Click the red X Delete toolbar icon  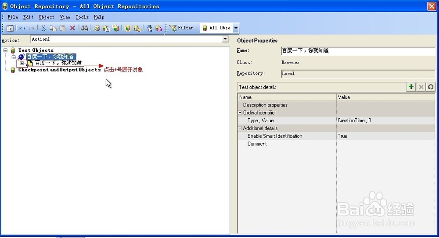coord(72,28)
